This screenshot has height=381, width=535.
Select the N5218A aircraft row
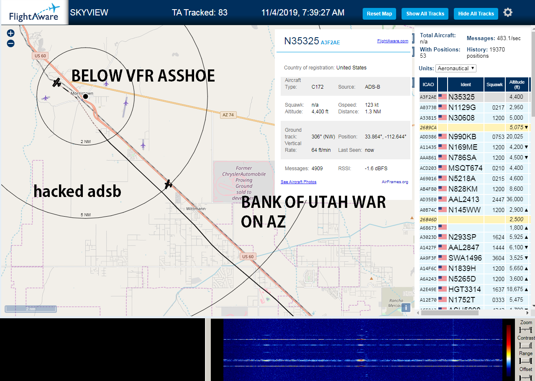pos(475,179)
